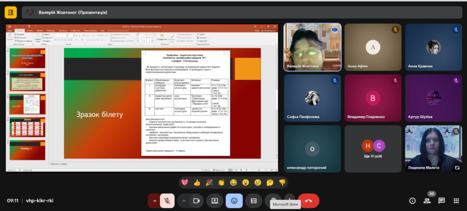The height and width of the screenshot is (211, 467).
Task: Send the thinking face reaction
Action: point(270,182)
